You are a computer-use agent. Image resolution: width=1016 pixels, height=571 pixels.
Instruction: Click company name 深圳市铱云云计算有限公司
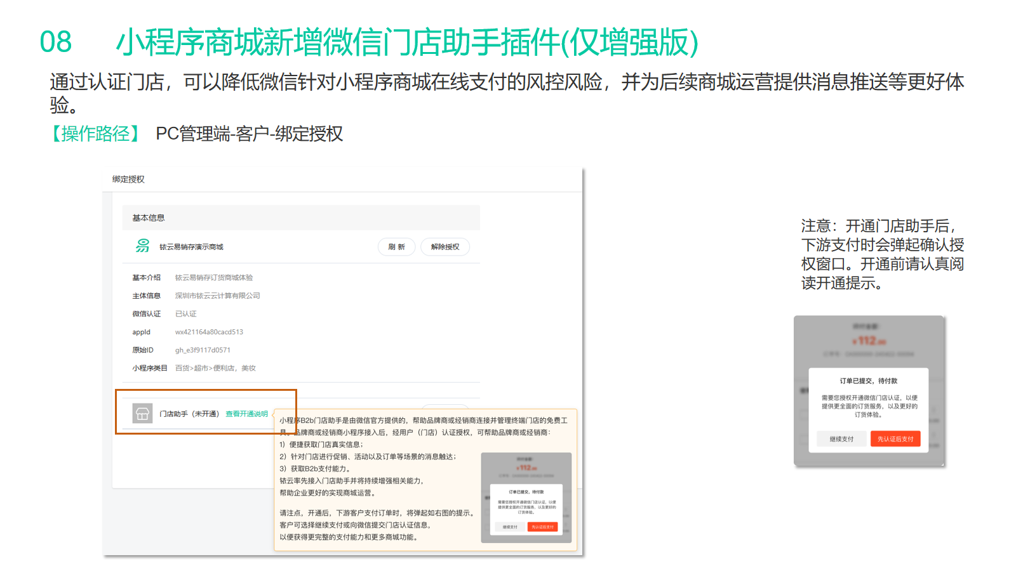pos(217,296)
